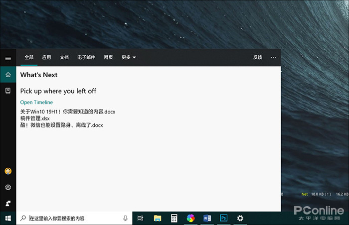Switch to the 网页 tab
Image resolution: width=349 pixels, height=225 pixels.
[108, 57]
